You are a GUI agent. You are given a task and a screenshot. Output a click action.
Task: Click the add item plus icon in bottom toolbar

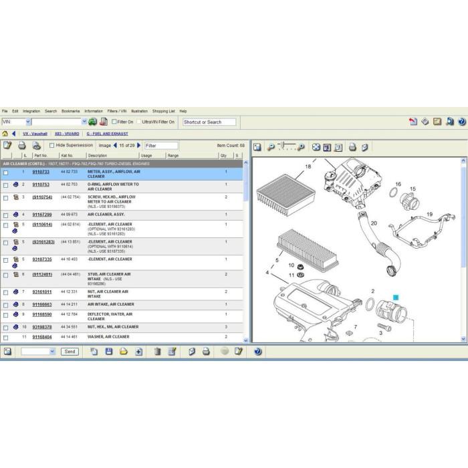(x=138, y=352)
